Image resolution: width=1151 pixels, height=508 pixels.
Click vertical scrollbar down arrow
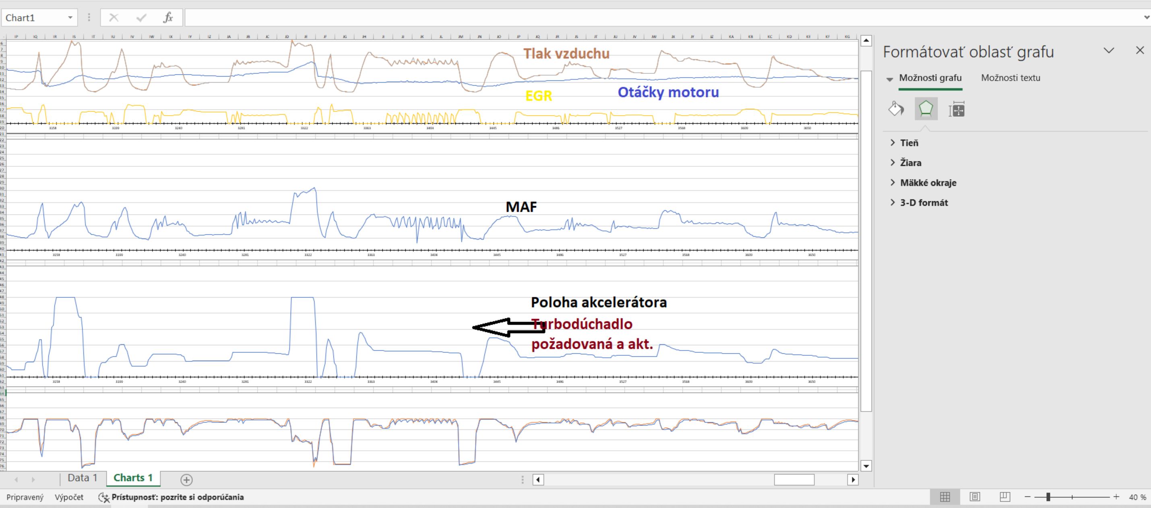[x=866, y=466]
